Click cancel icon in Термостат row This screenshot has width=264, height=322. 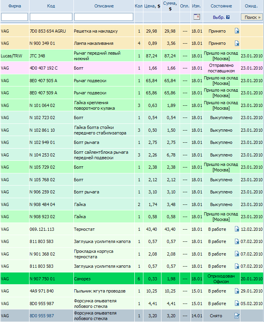point(237,229)
